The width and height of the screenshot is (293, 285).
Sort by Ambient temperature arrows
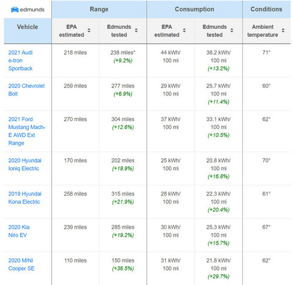click(x=283, y=31)
